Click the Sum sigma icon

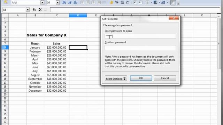[x=40, y=10]
